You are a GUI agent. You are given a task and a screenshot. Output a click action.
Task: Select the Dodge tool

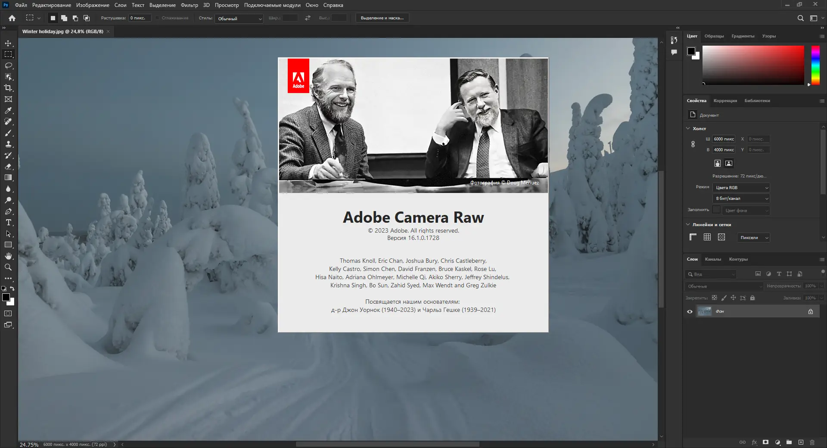(8, 200)
